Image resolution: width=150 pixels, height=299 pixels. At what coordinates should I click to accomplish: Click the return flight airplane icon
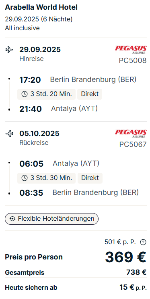pos(9,134)
